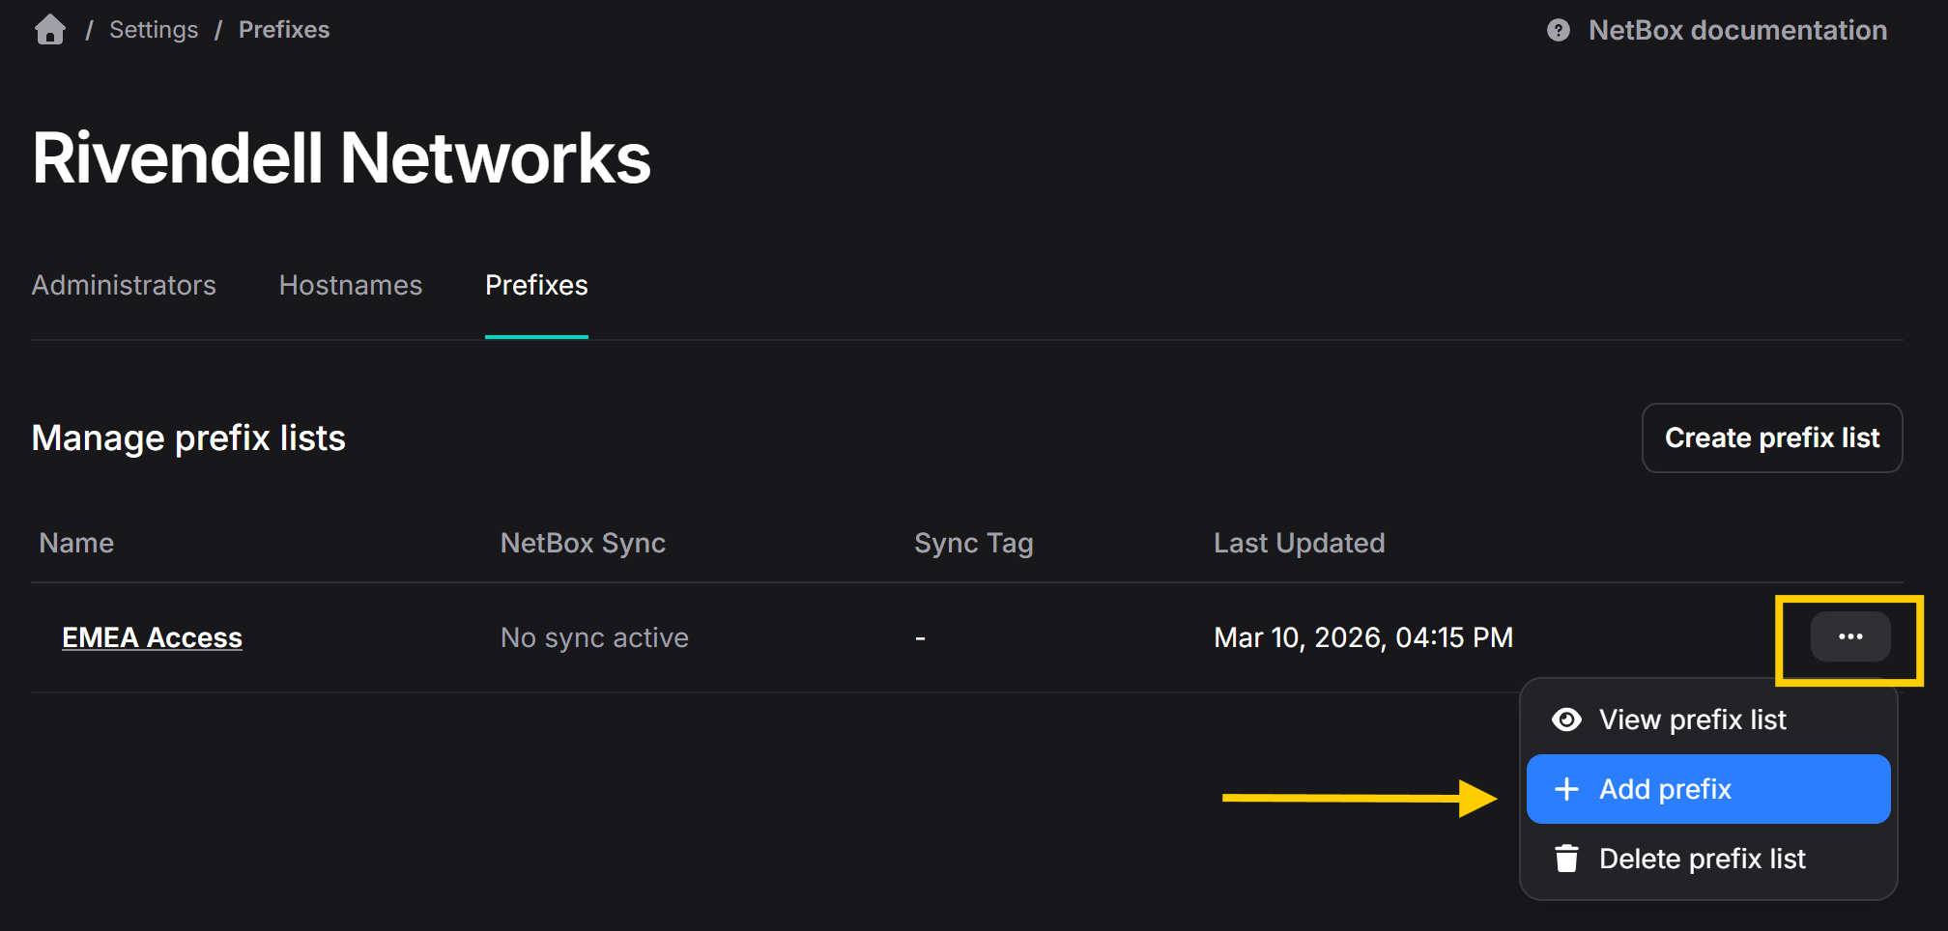1948x931 pixels.
Task: Click the eye icon for View prefix list
Action: coord(1566,719)
